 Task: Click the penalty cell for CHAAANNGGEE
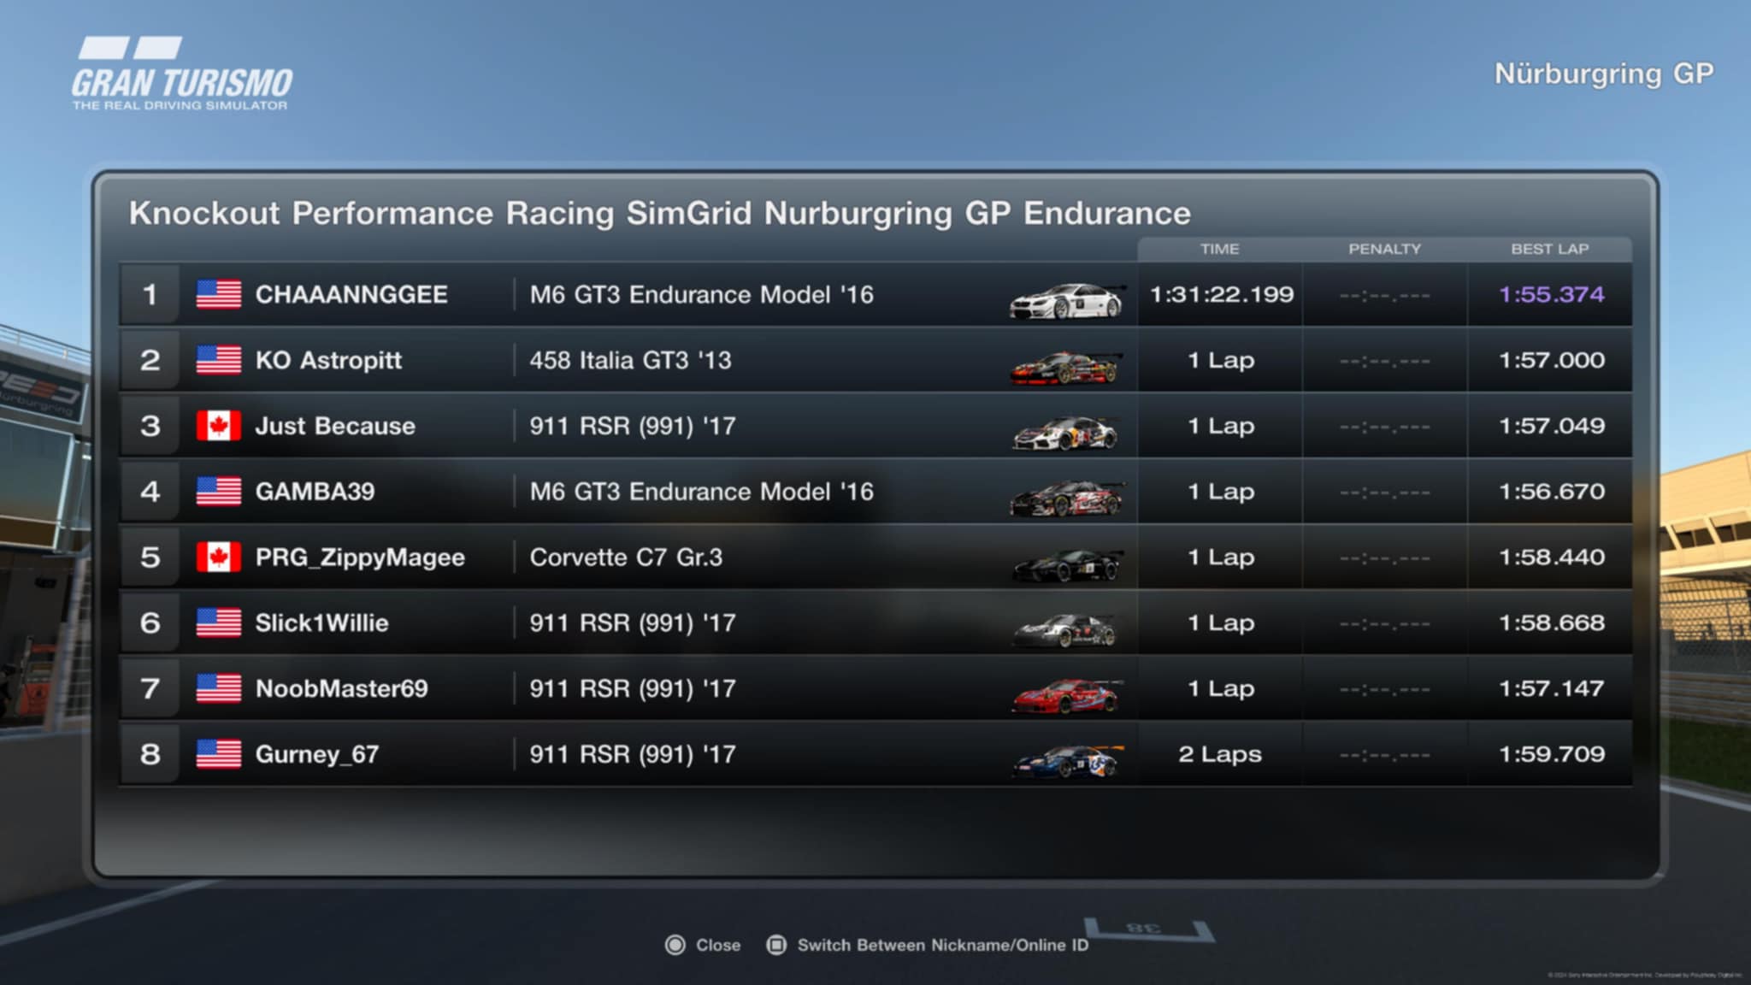(x=1384, y=295)
